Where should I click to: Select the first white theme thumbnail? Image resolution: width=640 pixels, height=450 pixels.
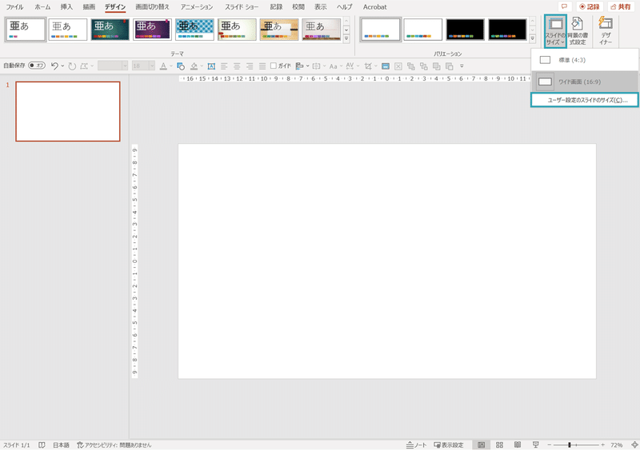point(26,30)
